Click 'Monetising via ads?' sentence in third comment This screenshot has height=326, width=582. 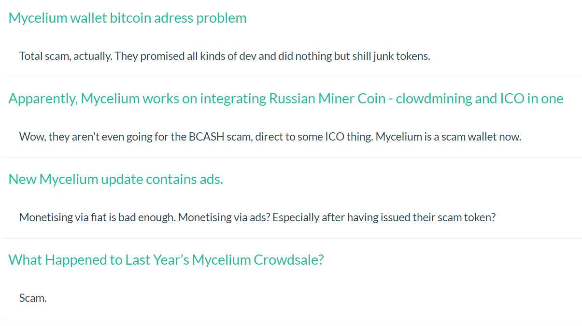tap(225, 217)
